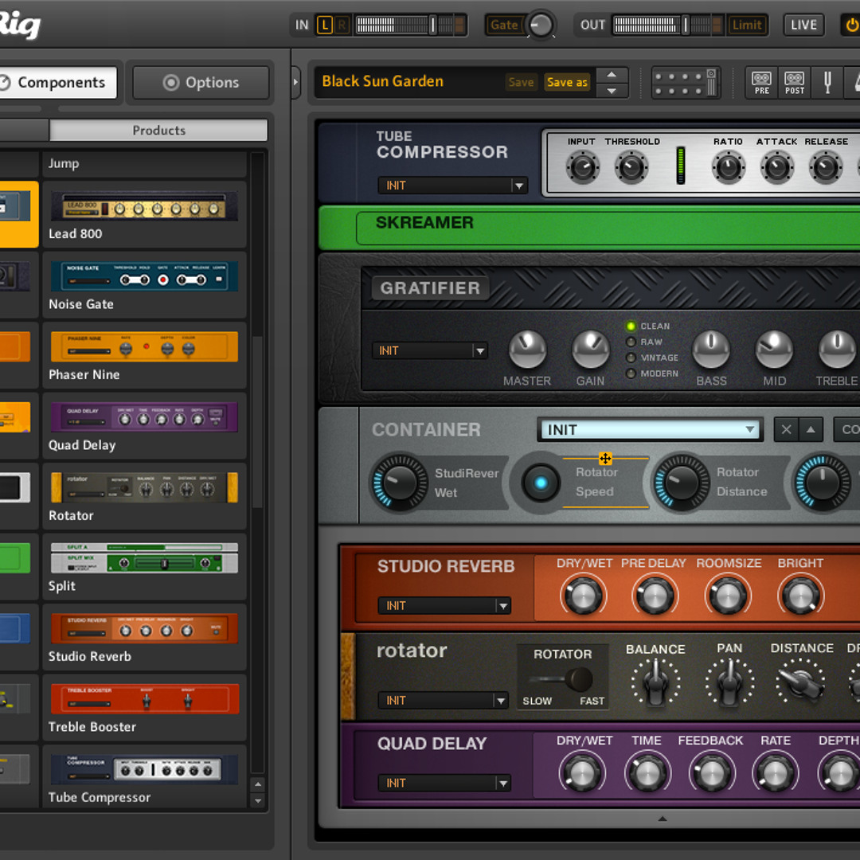860x860 pixels.
Task: Select the Rotator component in the list
Action: [x=144, y=496]
